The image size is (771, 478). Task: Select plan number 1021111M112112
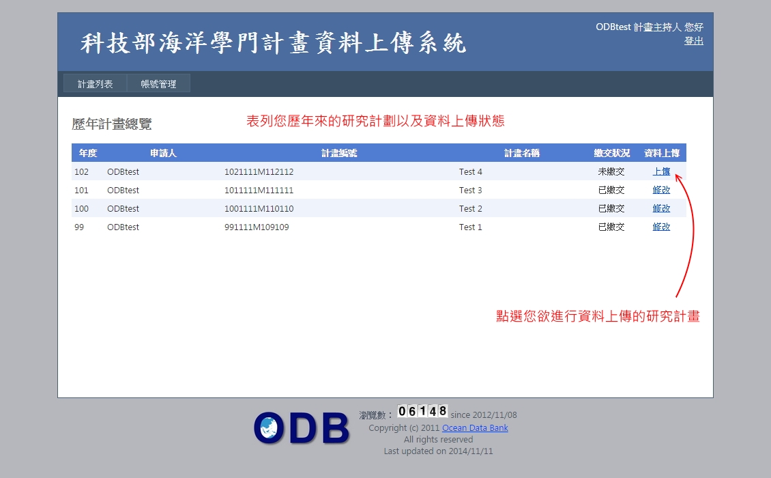click(259, 172)
